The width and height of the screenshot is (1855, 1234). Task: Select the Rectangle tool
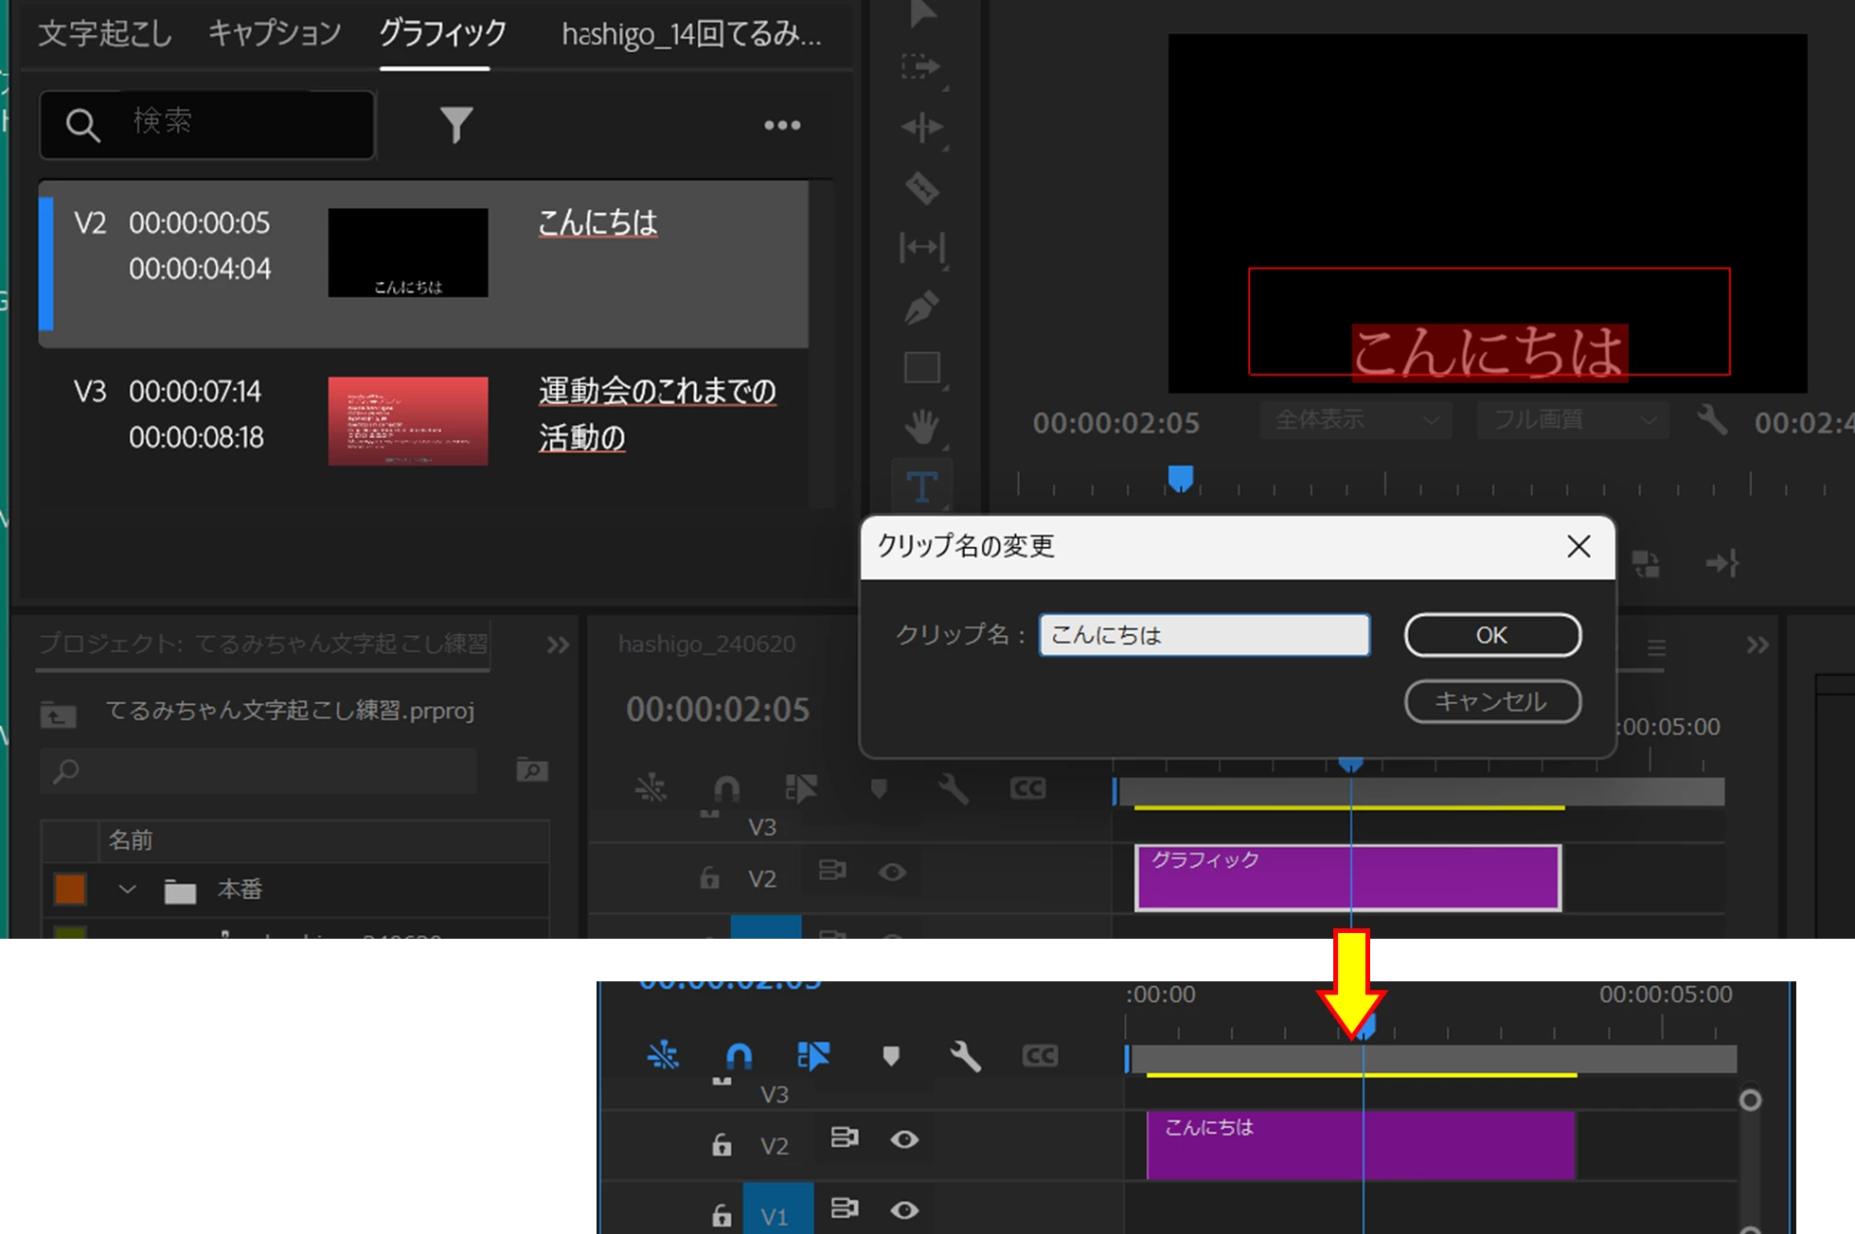click(x=921, y=367)
